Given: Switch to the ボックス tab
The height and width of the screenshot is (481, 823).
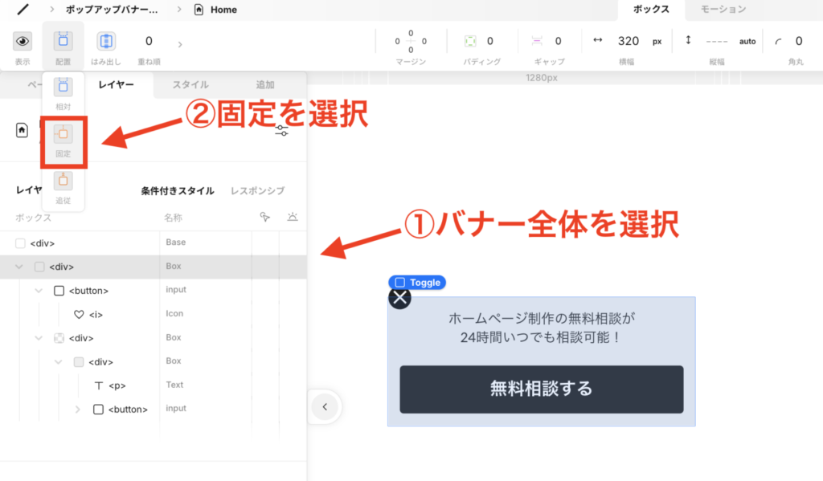Looking at the screenshot, I should coord(651,10).
